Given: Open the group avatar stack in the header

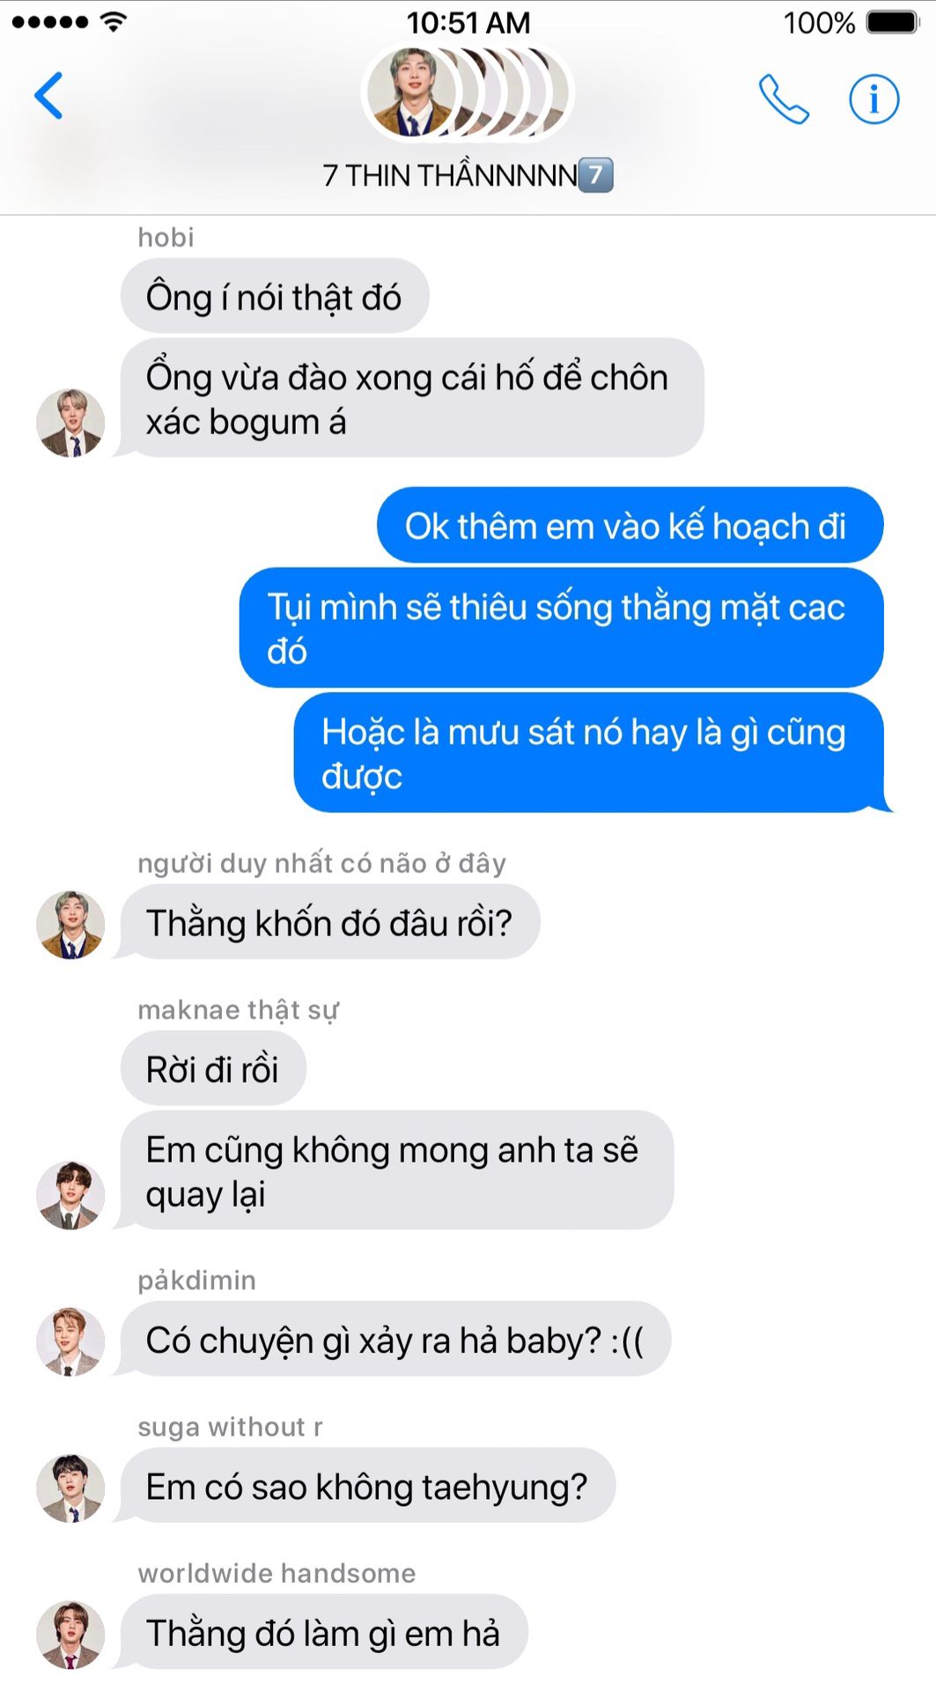Looking at the screenshot, I should tap(468, 92).
